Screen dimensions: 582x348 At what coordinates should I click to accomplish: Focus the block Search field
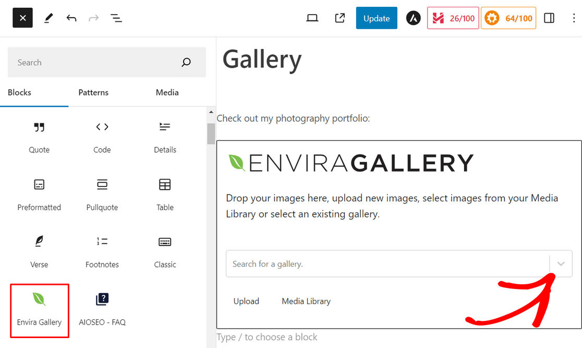coord(107,62)
